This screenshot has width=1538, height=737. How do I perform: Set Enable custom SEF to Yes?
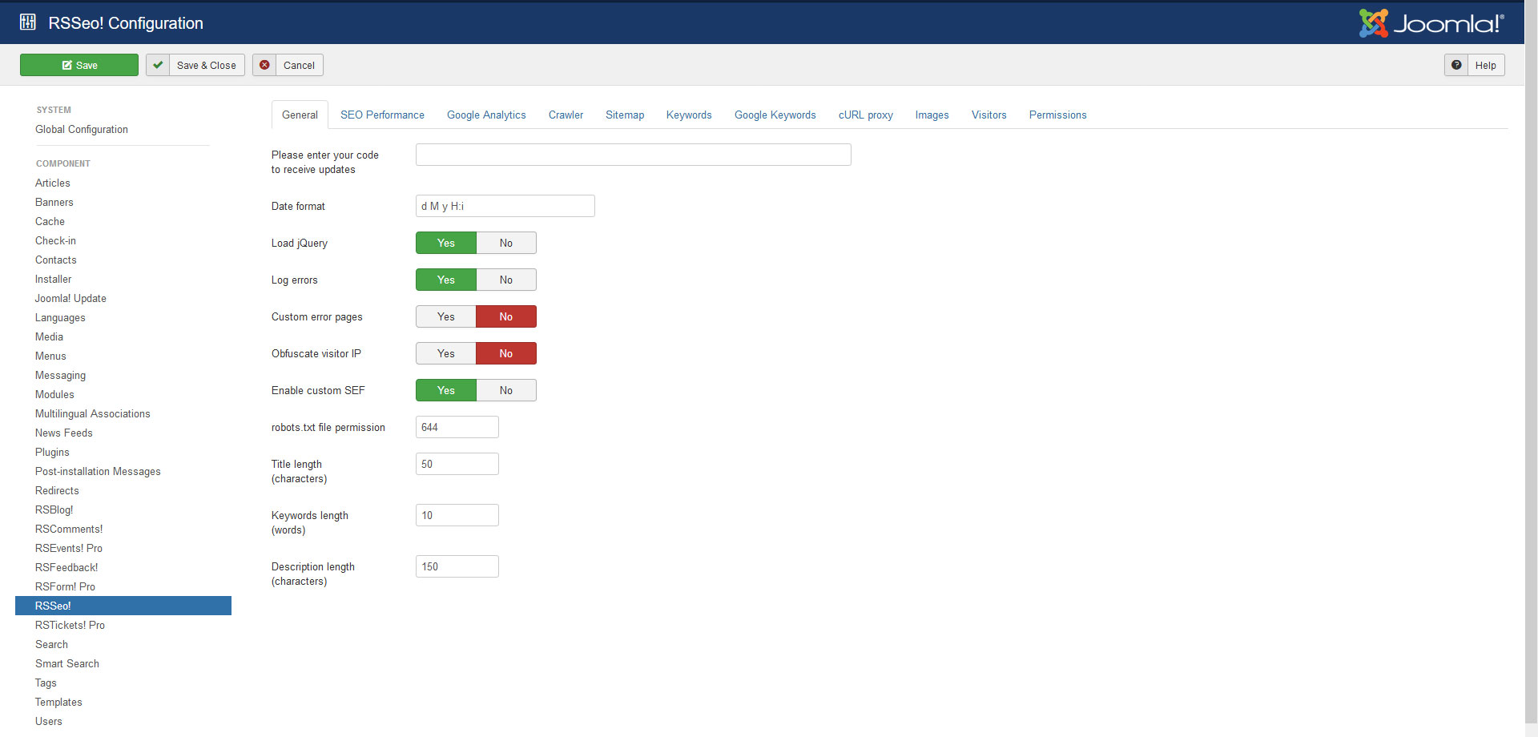pos(446,390)
